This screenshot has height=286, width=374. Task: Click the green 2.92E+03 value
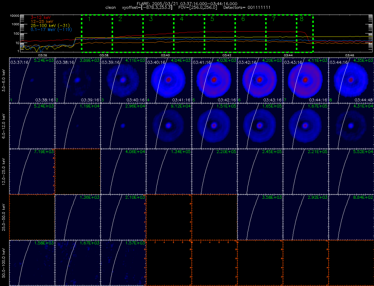coord(317,197)
